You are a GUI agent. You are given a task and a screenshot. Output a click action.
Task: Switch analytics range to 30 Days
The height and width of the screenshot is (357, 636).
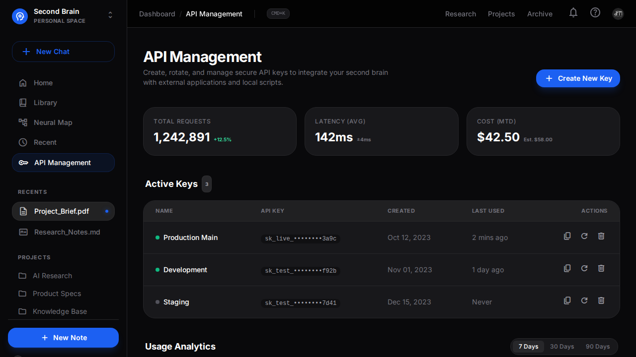click(x=562, y=347)
